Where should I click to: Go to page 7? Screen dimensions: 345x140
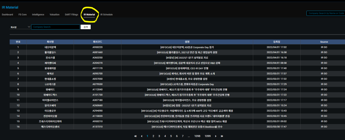click(182, 136)
